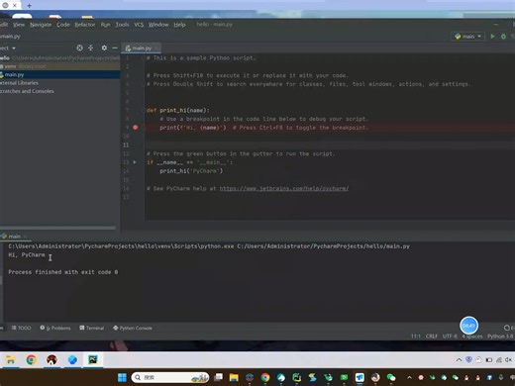Screen dimensions: 515x386
Task: Open the Run menu
Action: click(x=105, y=25)
